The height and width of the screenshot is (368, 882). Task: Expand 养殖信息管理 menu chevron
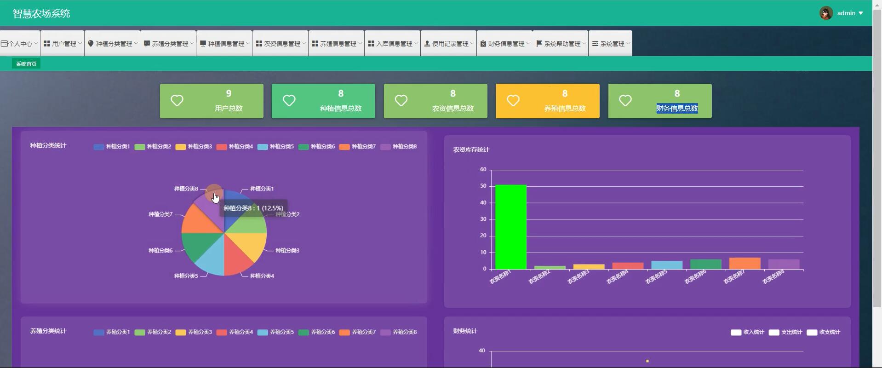(361, 44)
